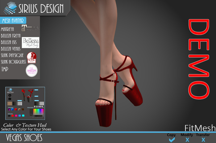Click the Copy permission label

point(171,135)
